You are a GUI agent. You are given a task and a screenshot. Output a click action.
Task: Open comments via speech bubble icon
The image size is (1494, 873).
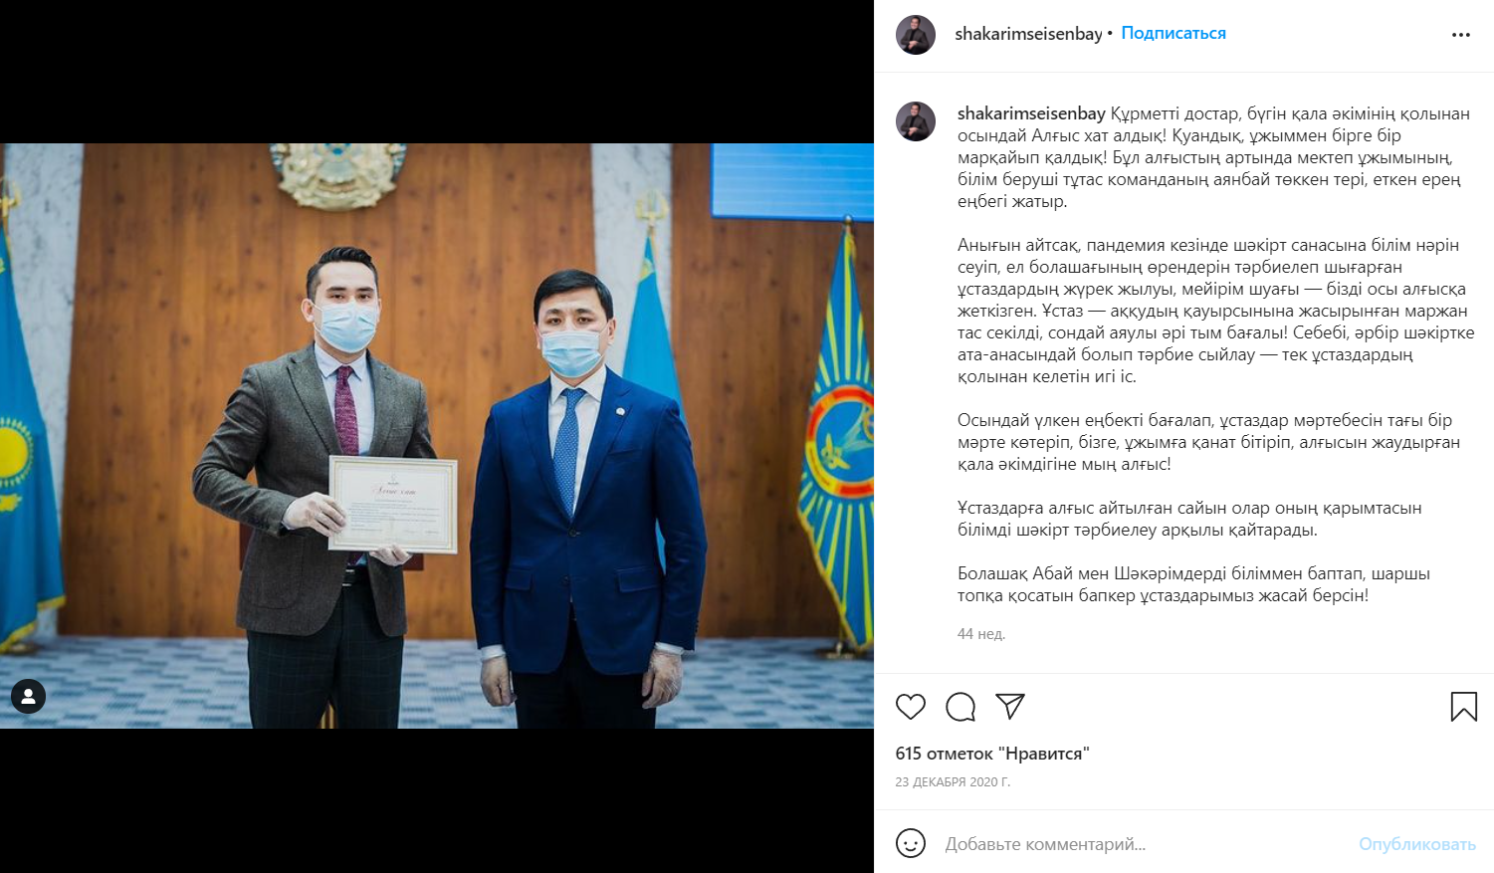point(960,707)
